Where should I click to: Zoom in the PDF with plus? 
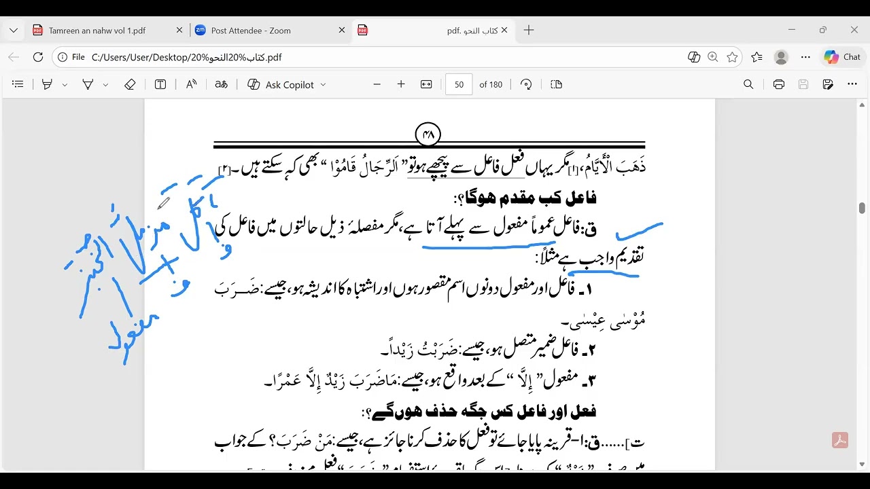pyautogui.click(x=401, y=84)
